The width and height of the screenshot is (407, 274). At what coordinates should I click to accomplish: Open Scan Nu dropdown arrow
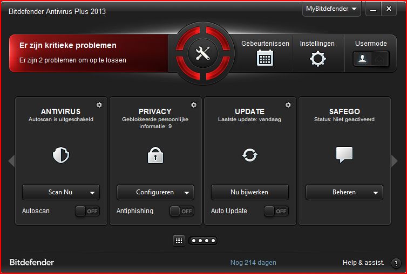point(92,193)
